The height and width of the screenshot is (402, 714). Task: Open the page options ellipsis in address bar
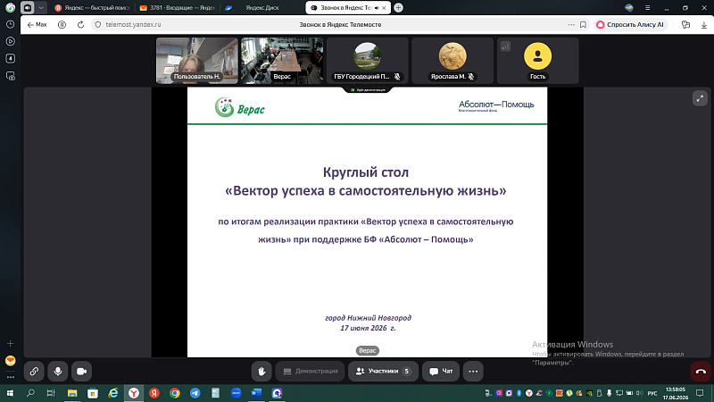point(571,25)
